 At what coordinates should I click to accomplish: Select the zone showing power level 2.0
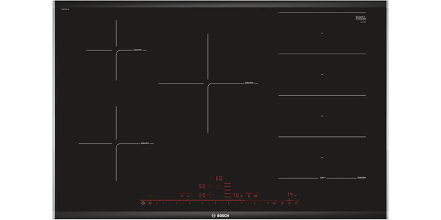(202, 195)
